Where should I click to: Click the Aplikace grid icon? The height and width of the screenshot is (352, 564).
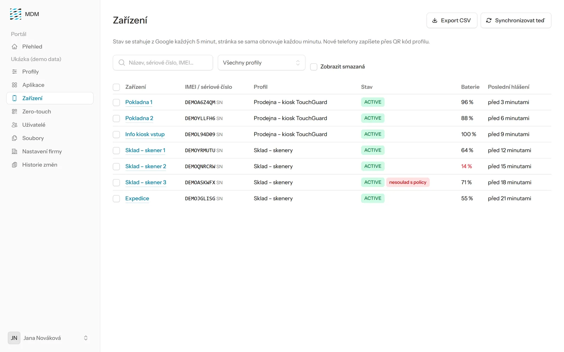(x=14, y=85)
